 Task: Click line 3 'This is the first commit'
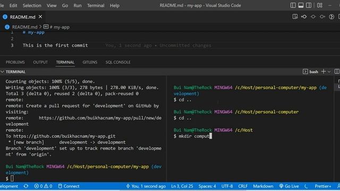(55, 45)
